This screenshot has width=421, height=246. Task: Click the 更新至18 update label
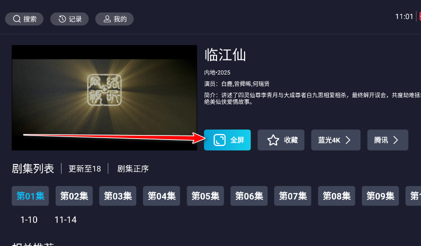pos(85,168)
